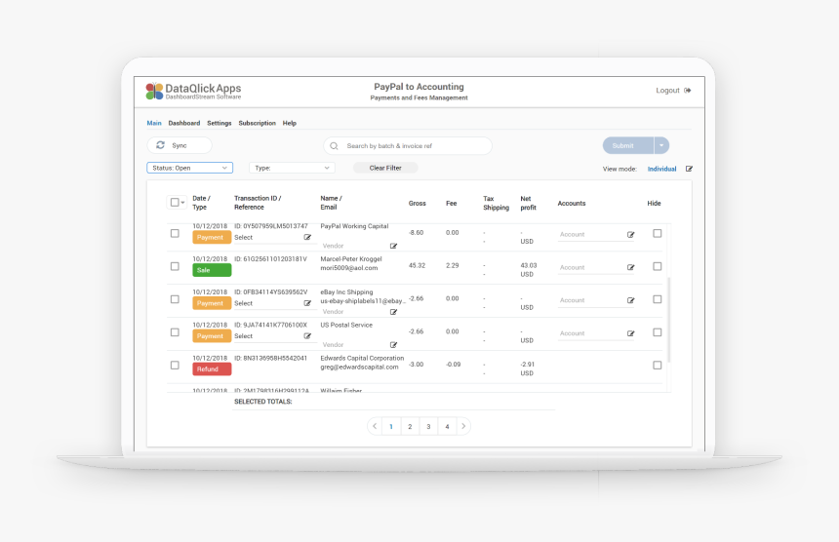Click the logout arrow icon
This screenshot has height=542, width=839.
[x=688, y=91]
